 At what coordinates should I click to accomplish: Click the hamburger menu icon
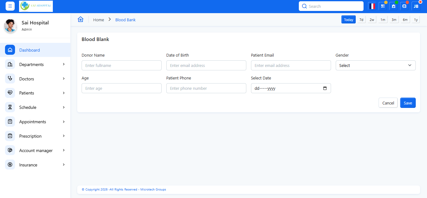[10, 6]
